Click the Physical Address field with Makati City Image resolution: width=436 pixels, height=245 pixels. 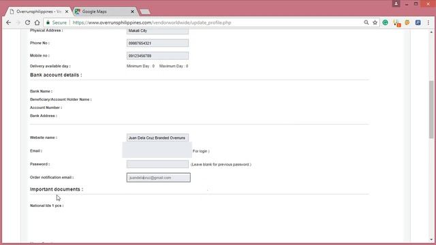coord(157,31)
